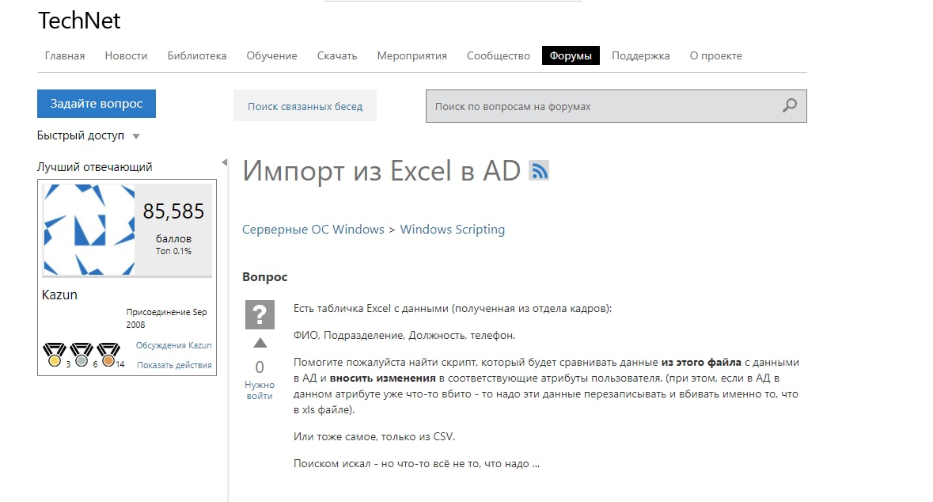Click the TechNet logo text
This screenshot has width=933, height=502.
click(79, 21)
